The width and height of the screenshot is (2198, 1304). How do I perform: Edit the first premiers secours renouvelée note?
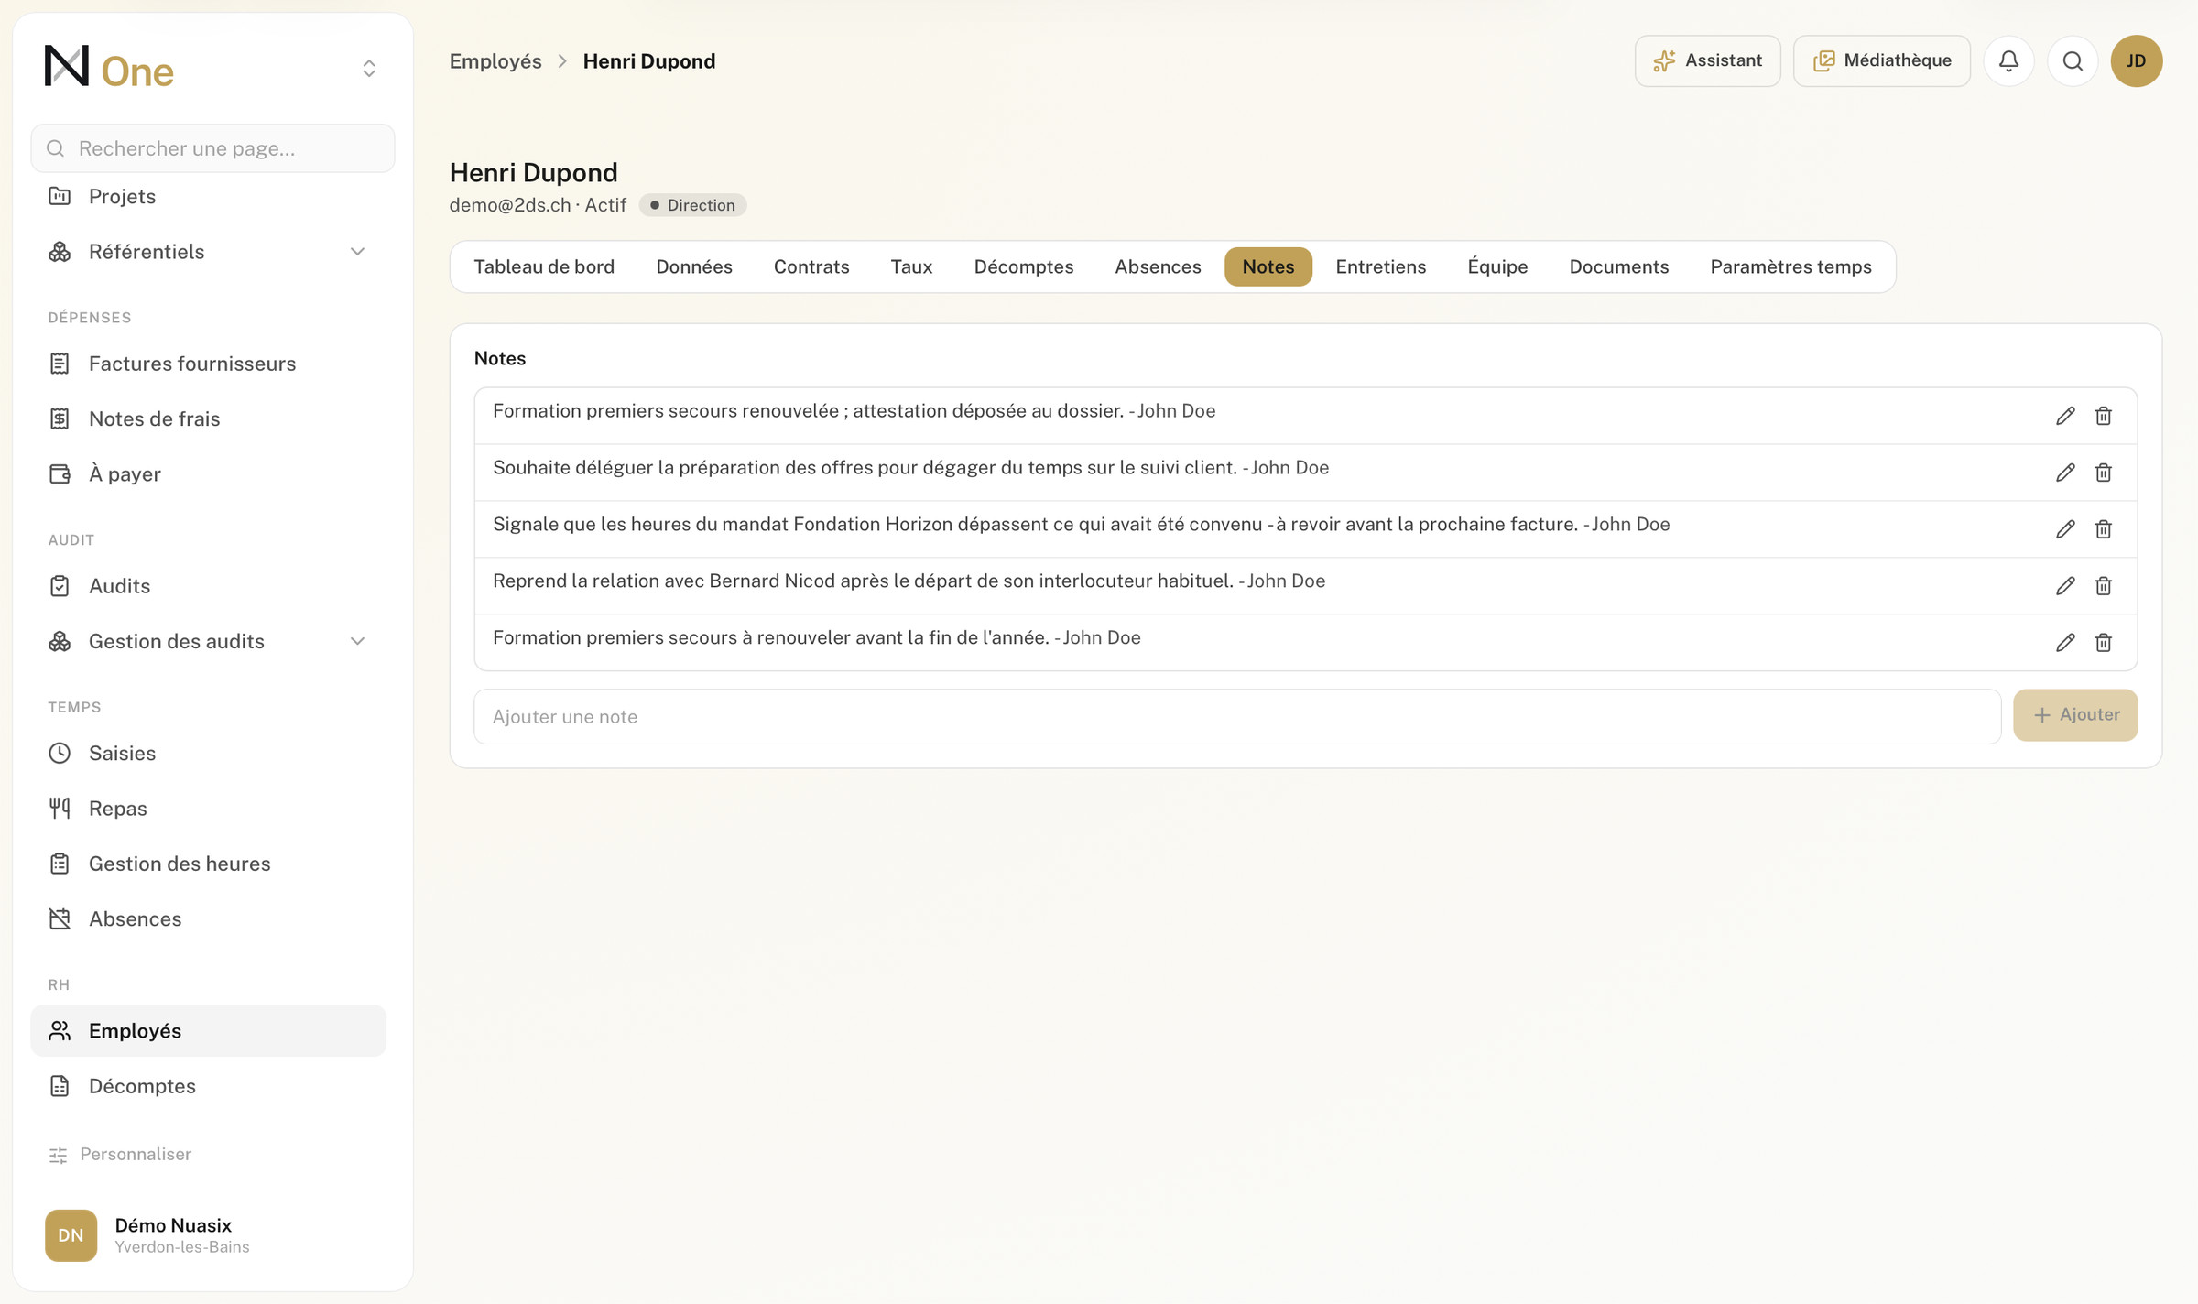2064,416
